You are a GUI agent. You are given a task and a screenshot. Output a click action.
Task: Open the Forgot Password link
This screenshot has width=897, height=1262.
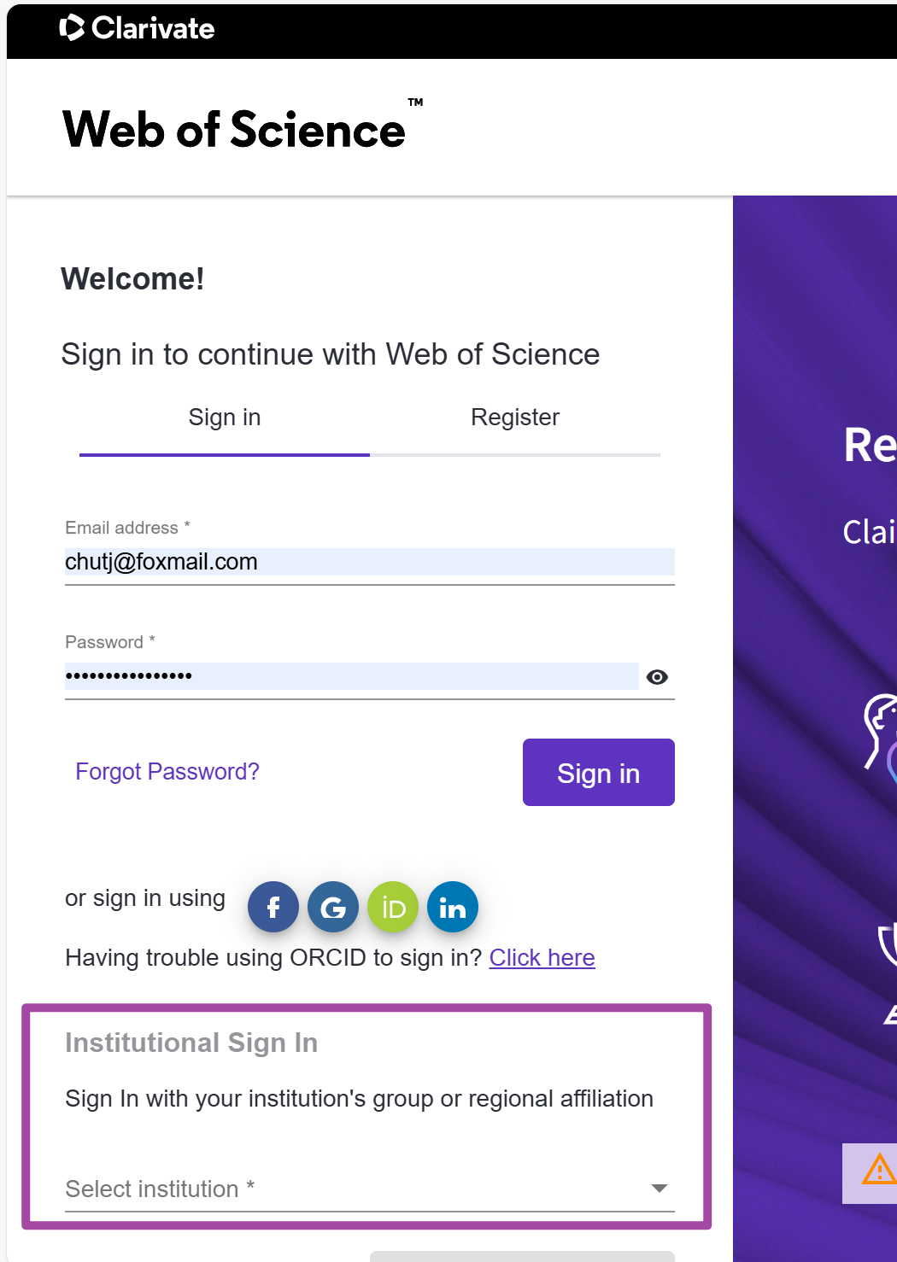click(167, 772)
